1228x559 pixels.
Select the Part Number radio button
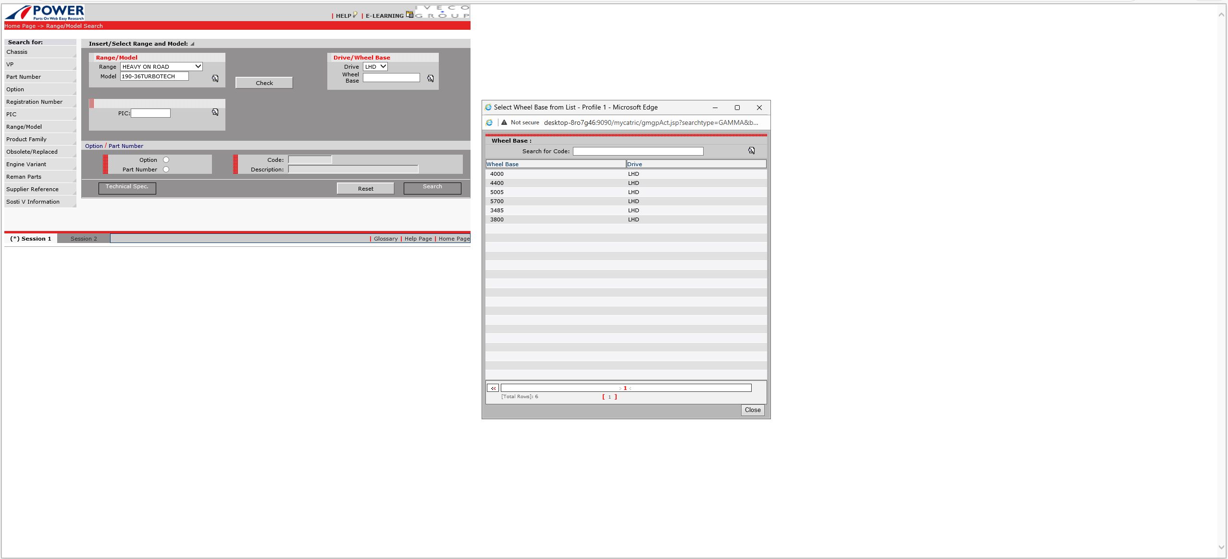pos(166,170)
